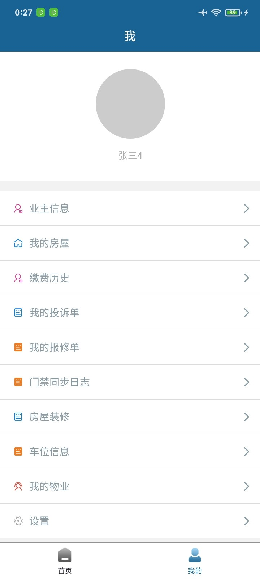Tap the 我的房屋 house icon
The height and width of the screenshot is (579, 260).
point(18,243)
